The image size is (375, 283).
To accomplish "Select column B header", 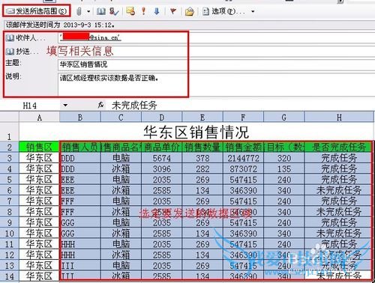I will pyautogui.click(x=80, y=117).
